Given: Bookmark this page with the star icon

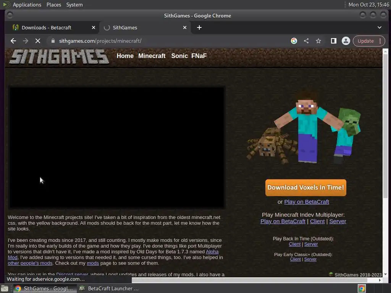Looking at the screenshot, I should tap(318, 41).
